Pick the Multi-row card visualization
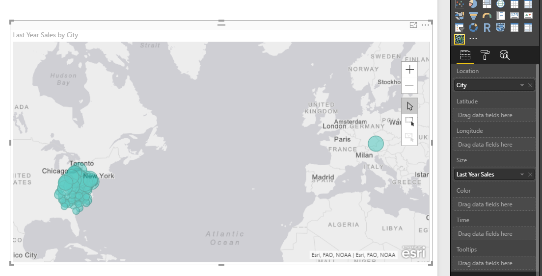The width and height of the screenshot is (542, 276). tap(501, 16)
